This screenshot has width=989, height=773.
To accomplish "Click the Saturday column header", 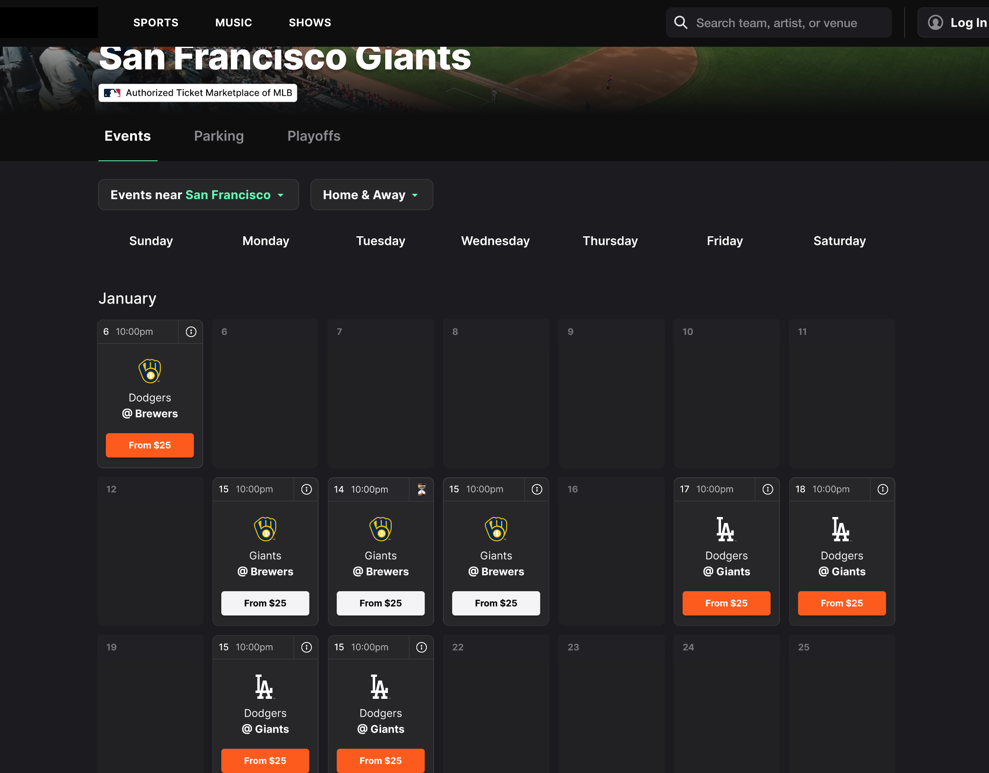I will point(840,241).
